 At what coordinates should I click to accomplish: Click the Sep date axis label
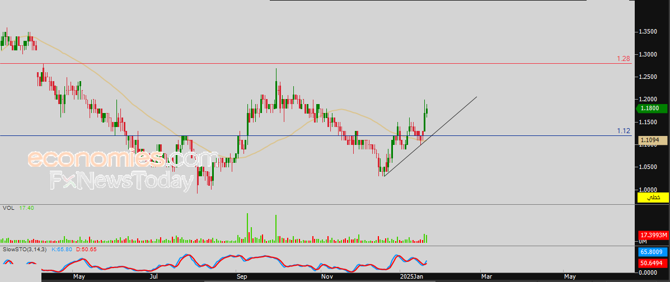pos(242,278)
